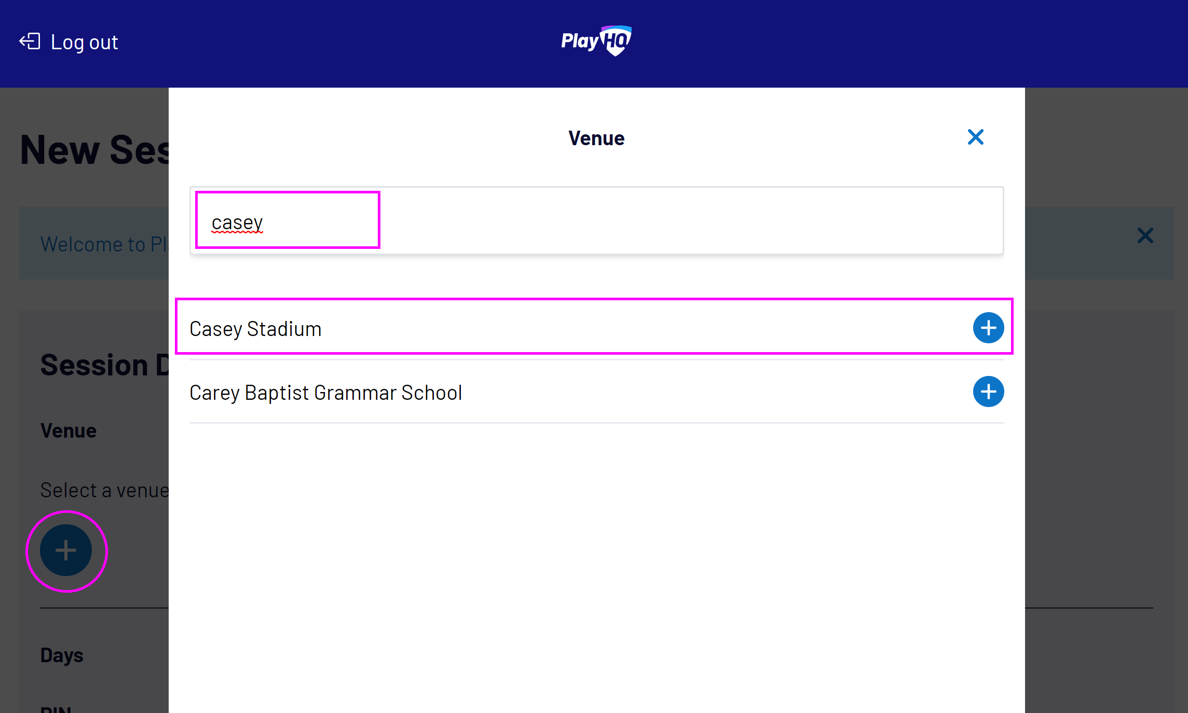Add Casey Stadium using its plus icon

pos(988,328)
